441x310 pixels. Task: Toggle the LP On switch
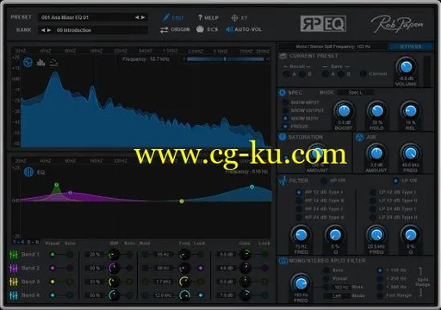pyautogui.click(x=395, y=181)
